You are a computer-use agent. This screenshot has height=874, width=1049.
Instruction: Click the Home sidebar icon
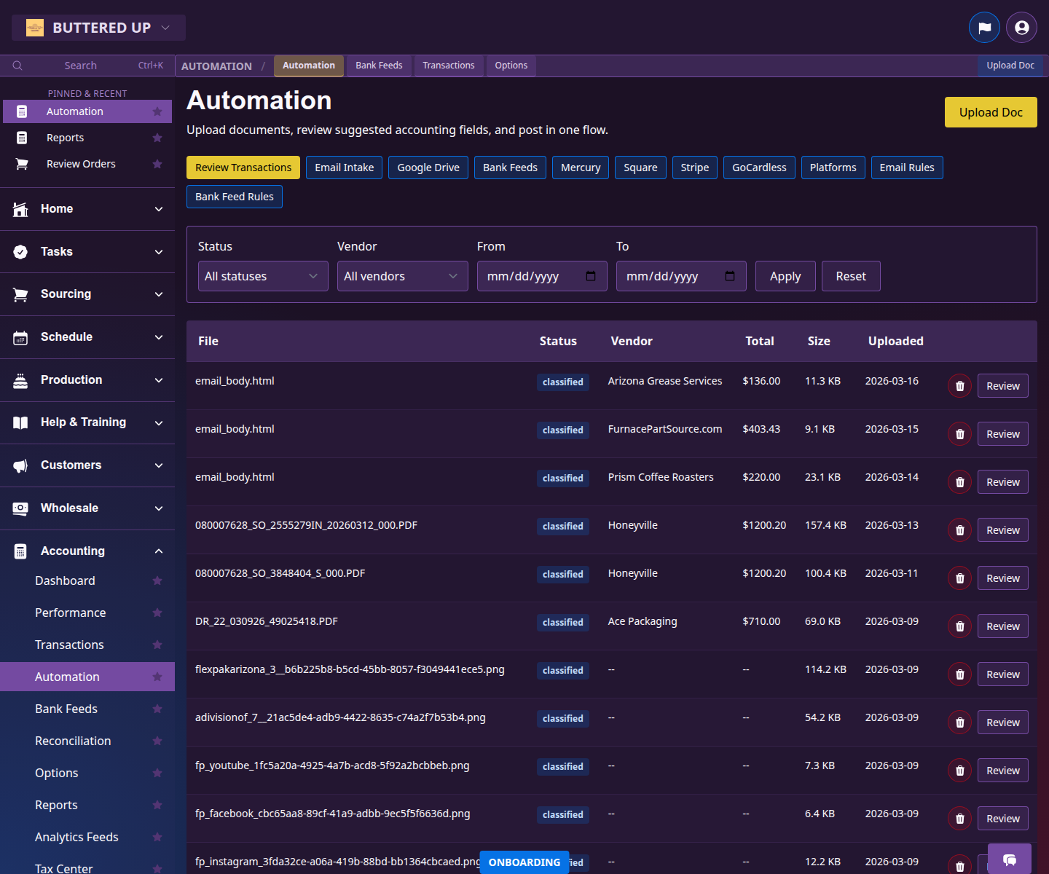tap(20, 208)
